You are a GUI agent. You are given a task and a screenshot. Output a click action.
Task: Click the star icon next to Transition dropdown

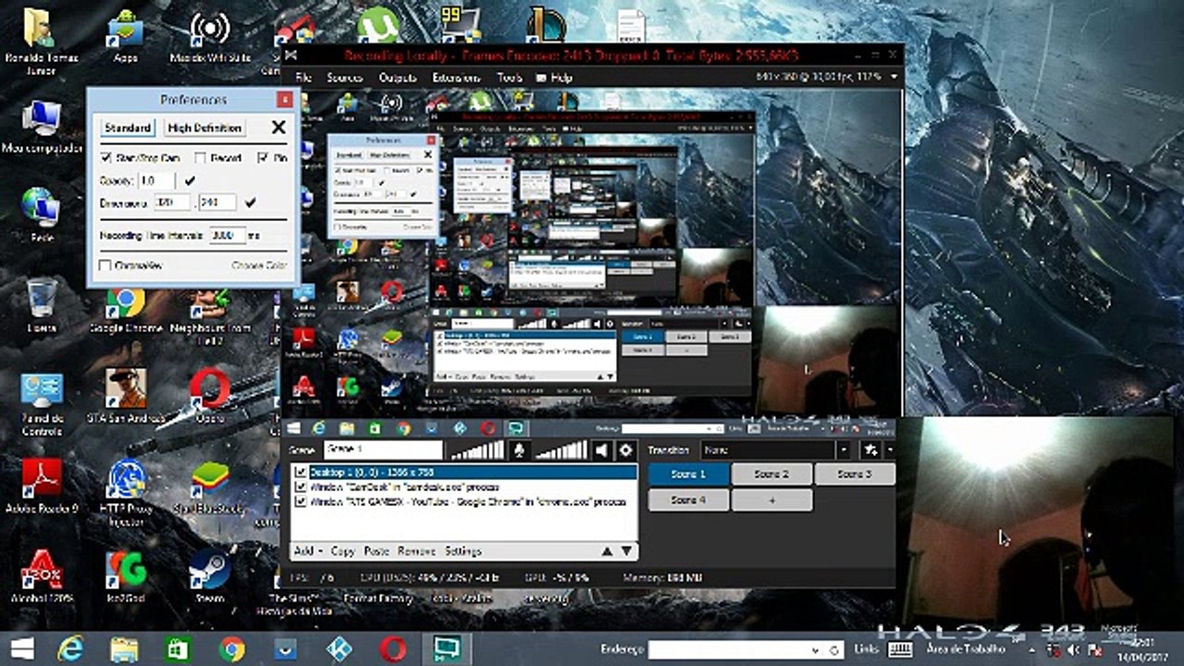[870, 450]
